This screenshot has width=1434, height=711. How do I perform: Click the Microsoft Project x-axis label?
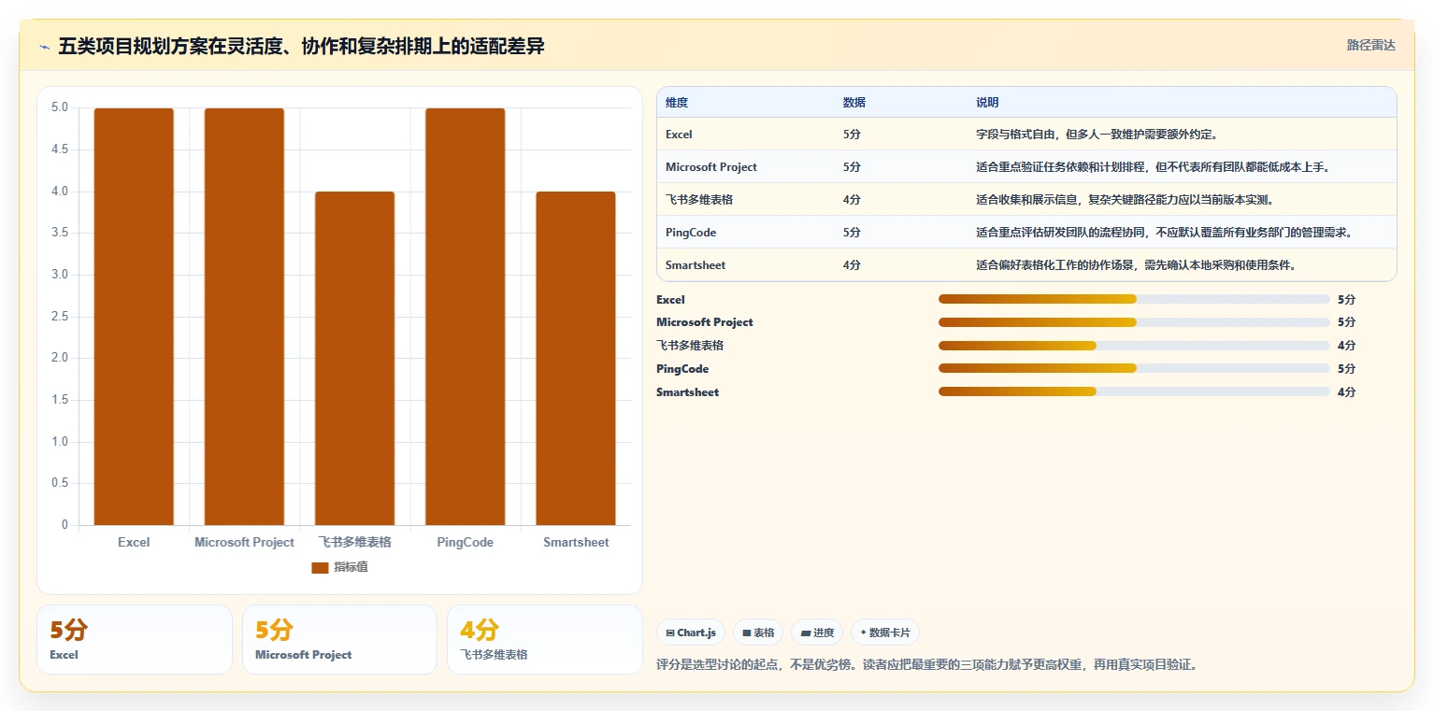point(244,542)
